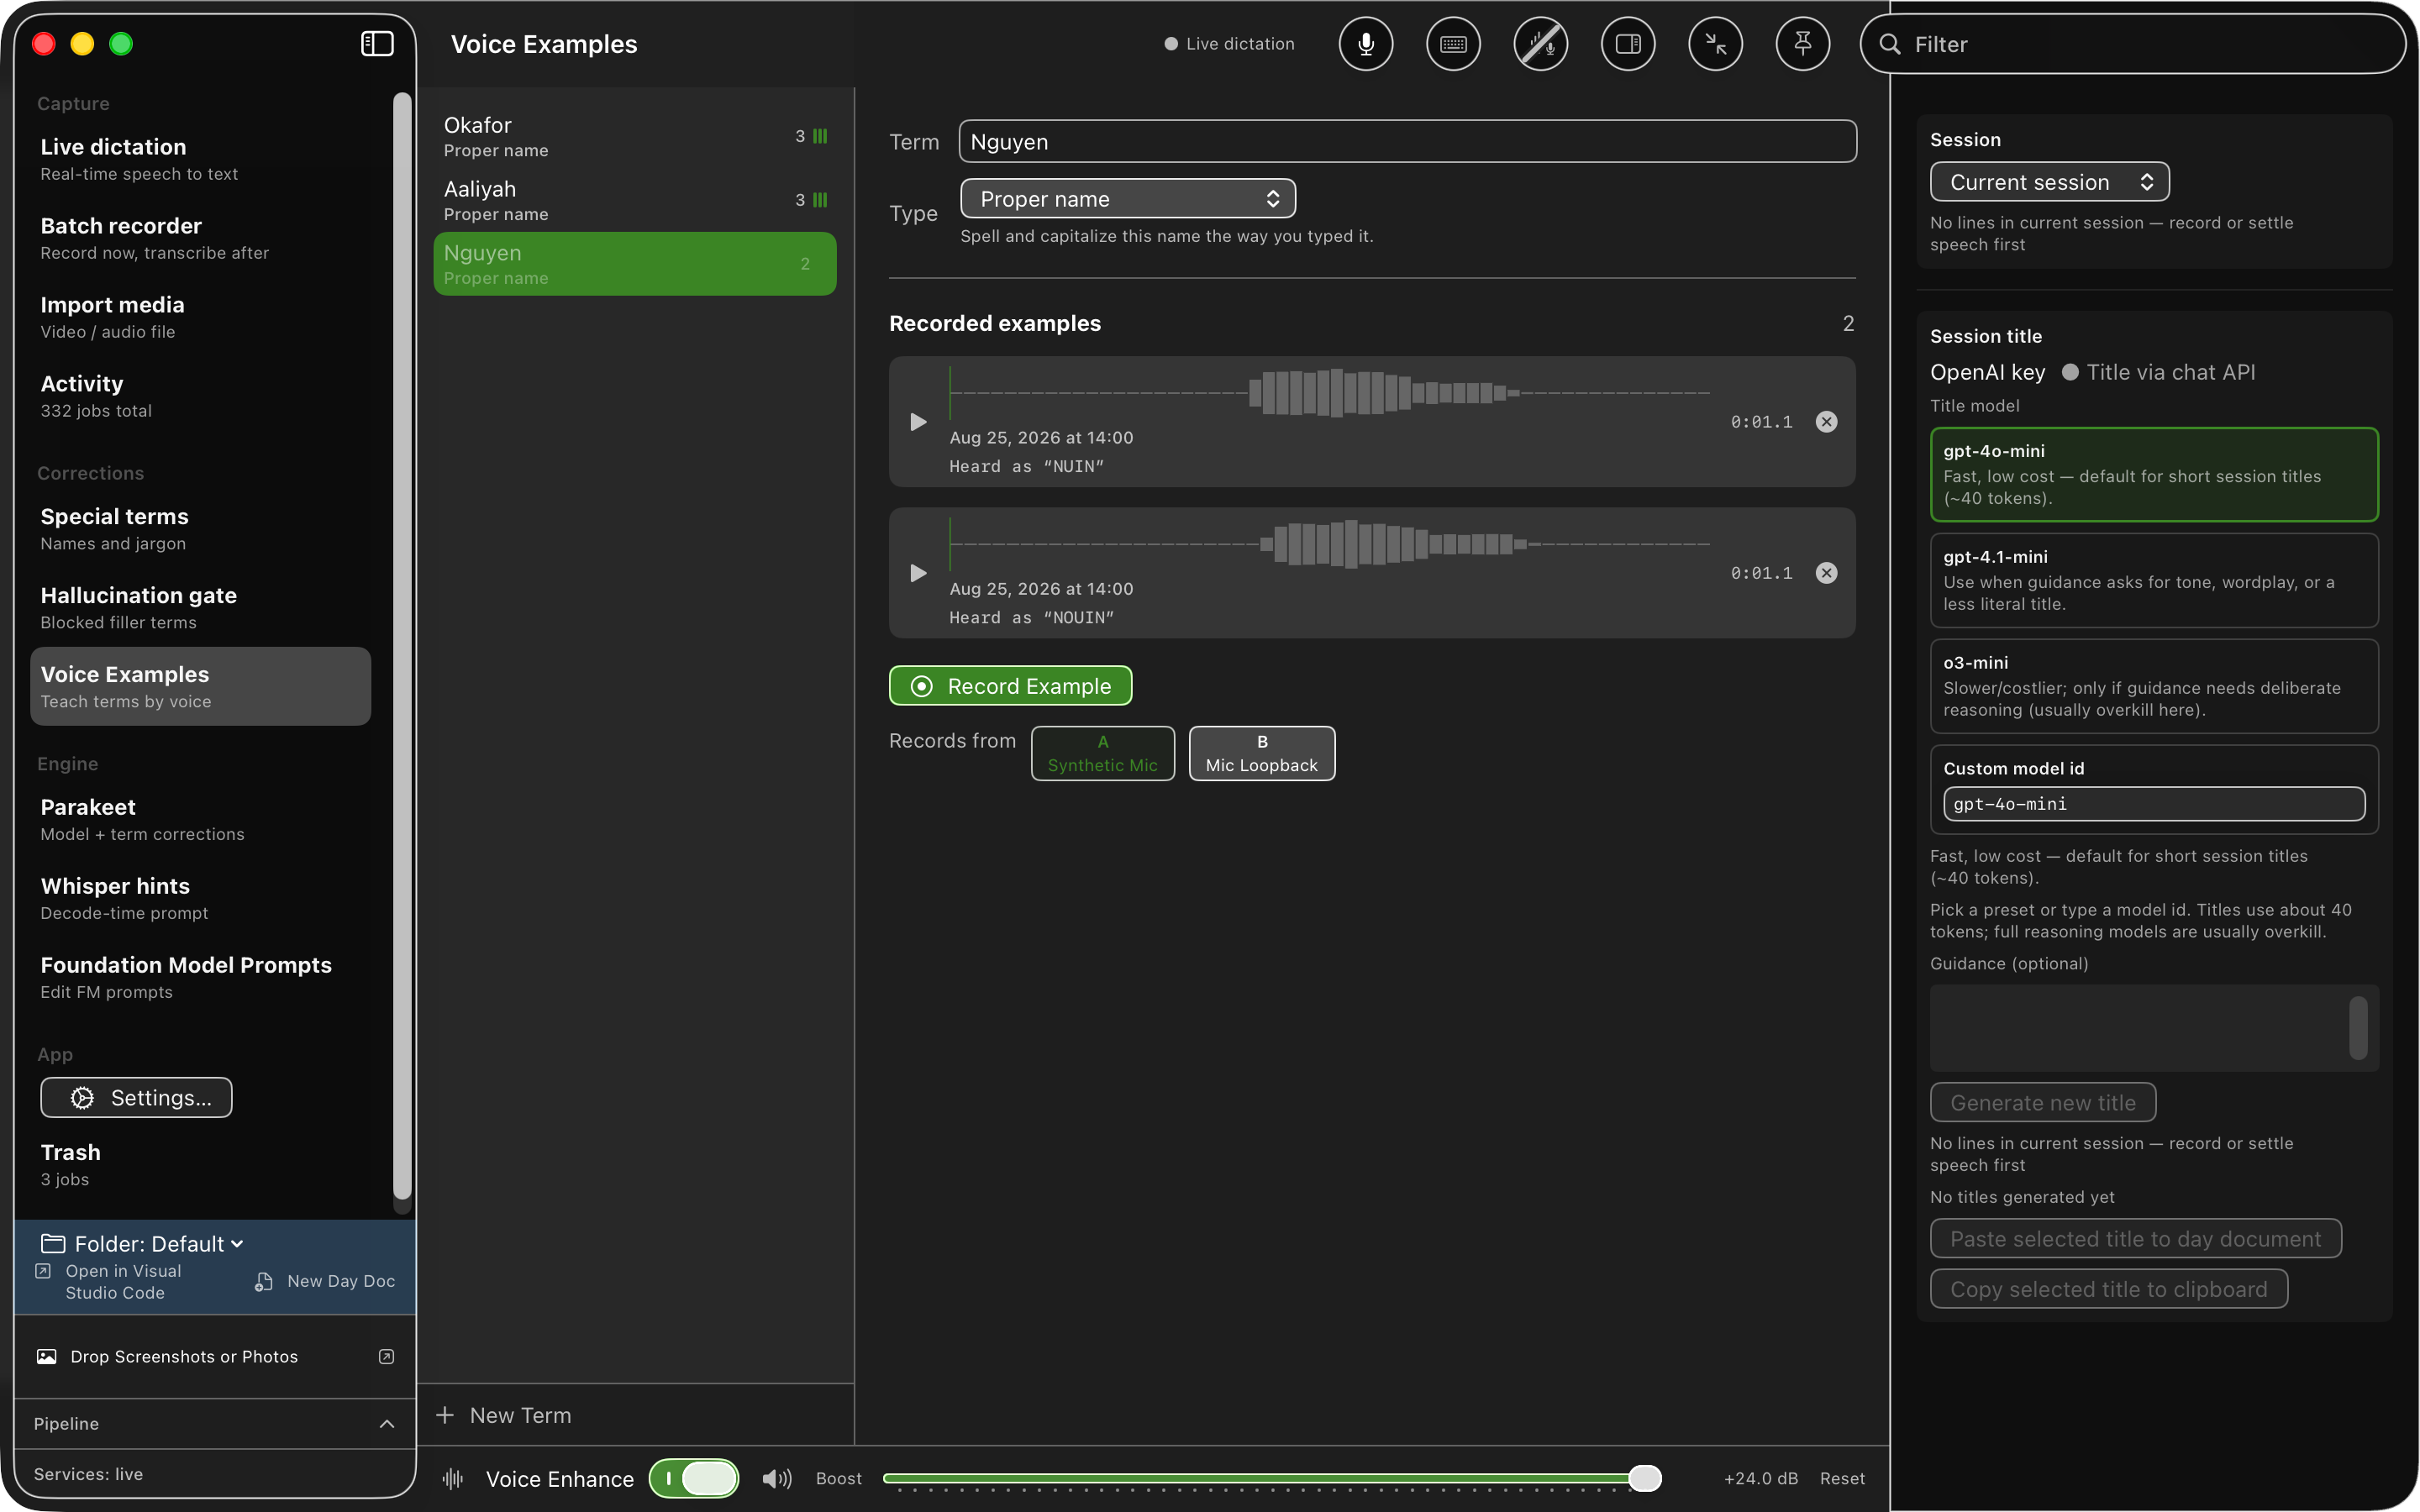This screenshot has width=2420, height=1512.
Task: Collapse the Pipeline section chevron
Action: (x=387, y=1424)
